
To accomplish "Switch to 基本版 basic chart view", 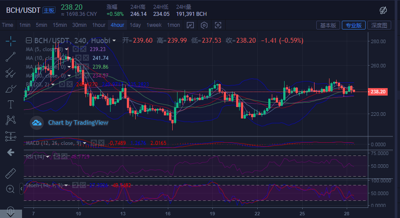I will 328,25.
